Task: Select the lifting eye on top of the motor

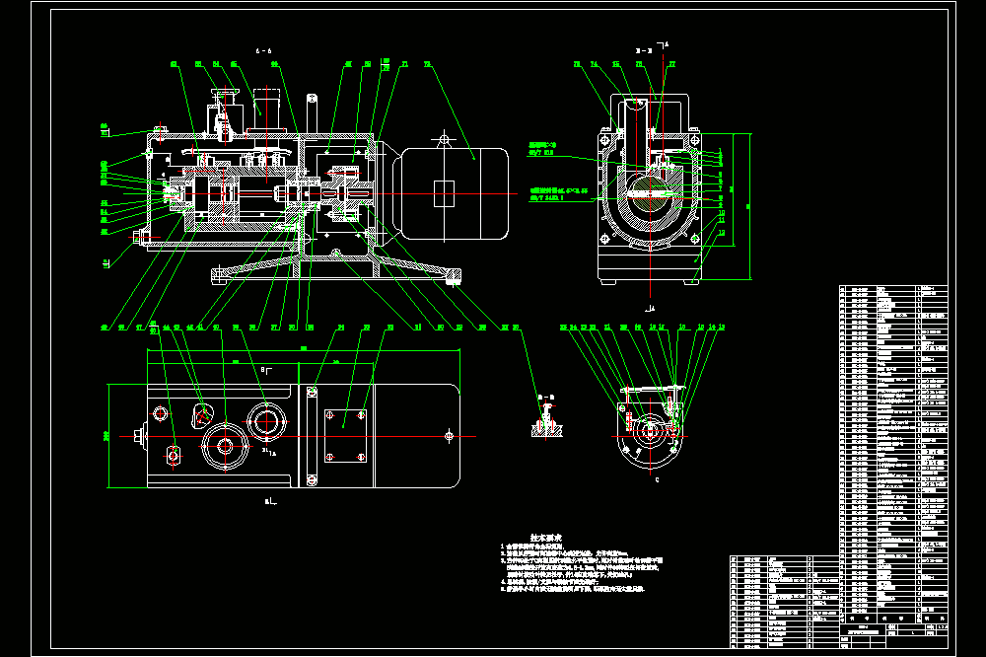Action: click(444, 139)
